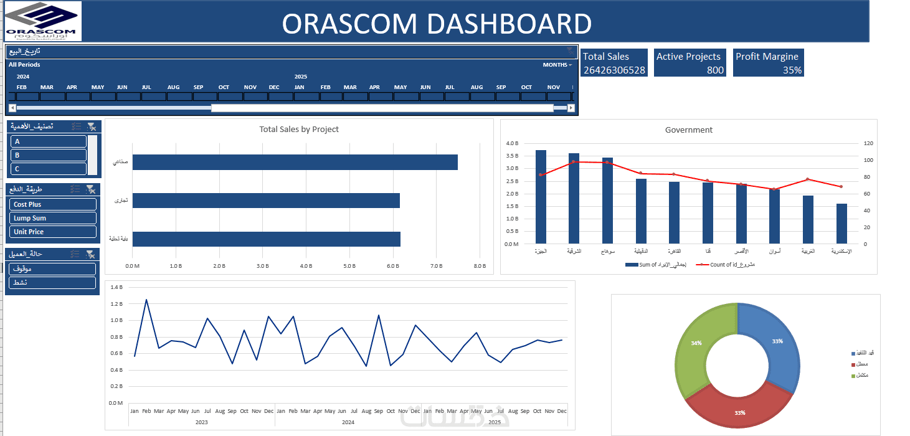
Task: Click the تجارى bar in sales chart
Action: click(266, 201)
